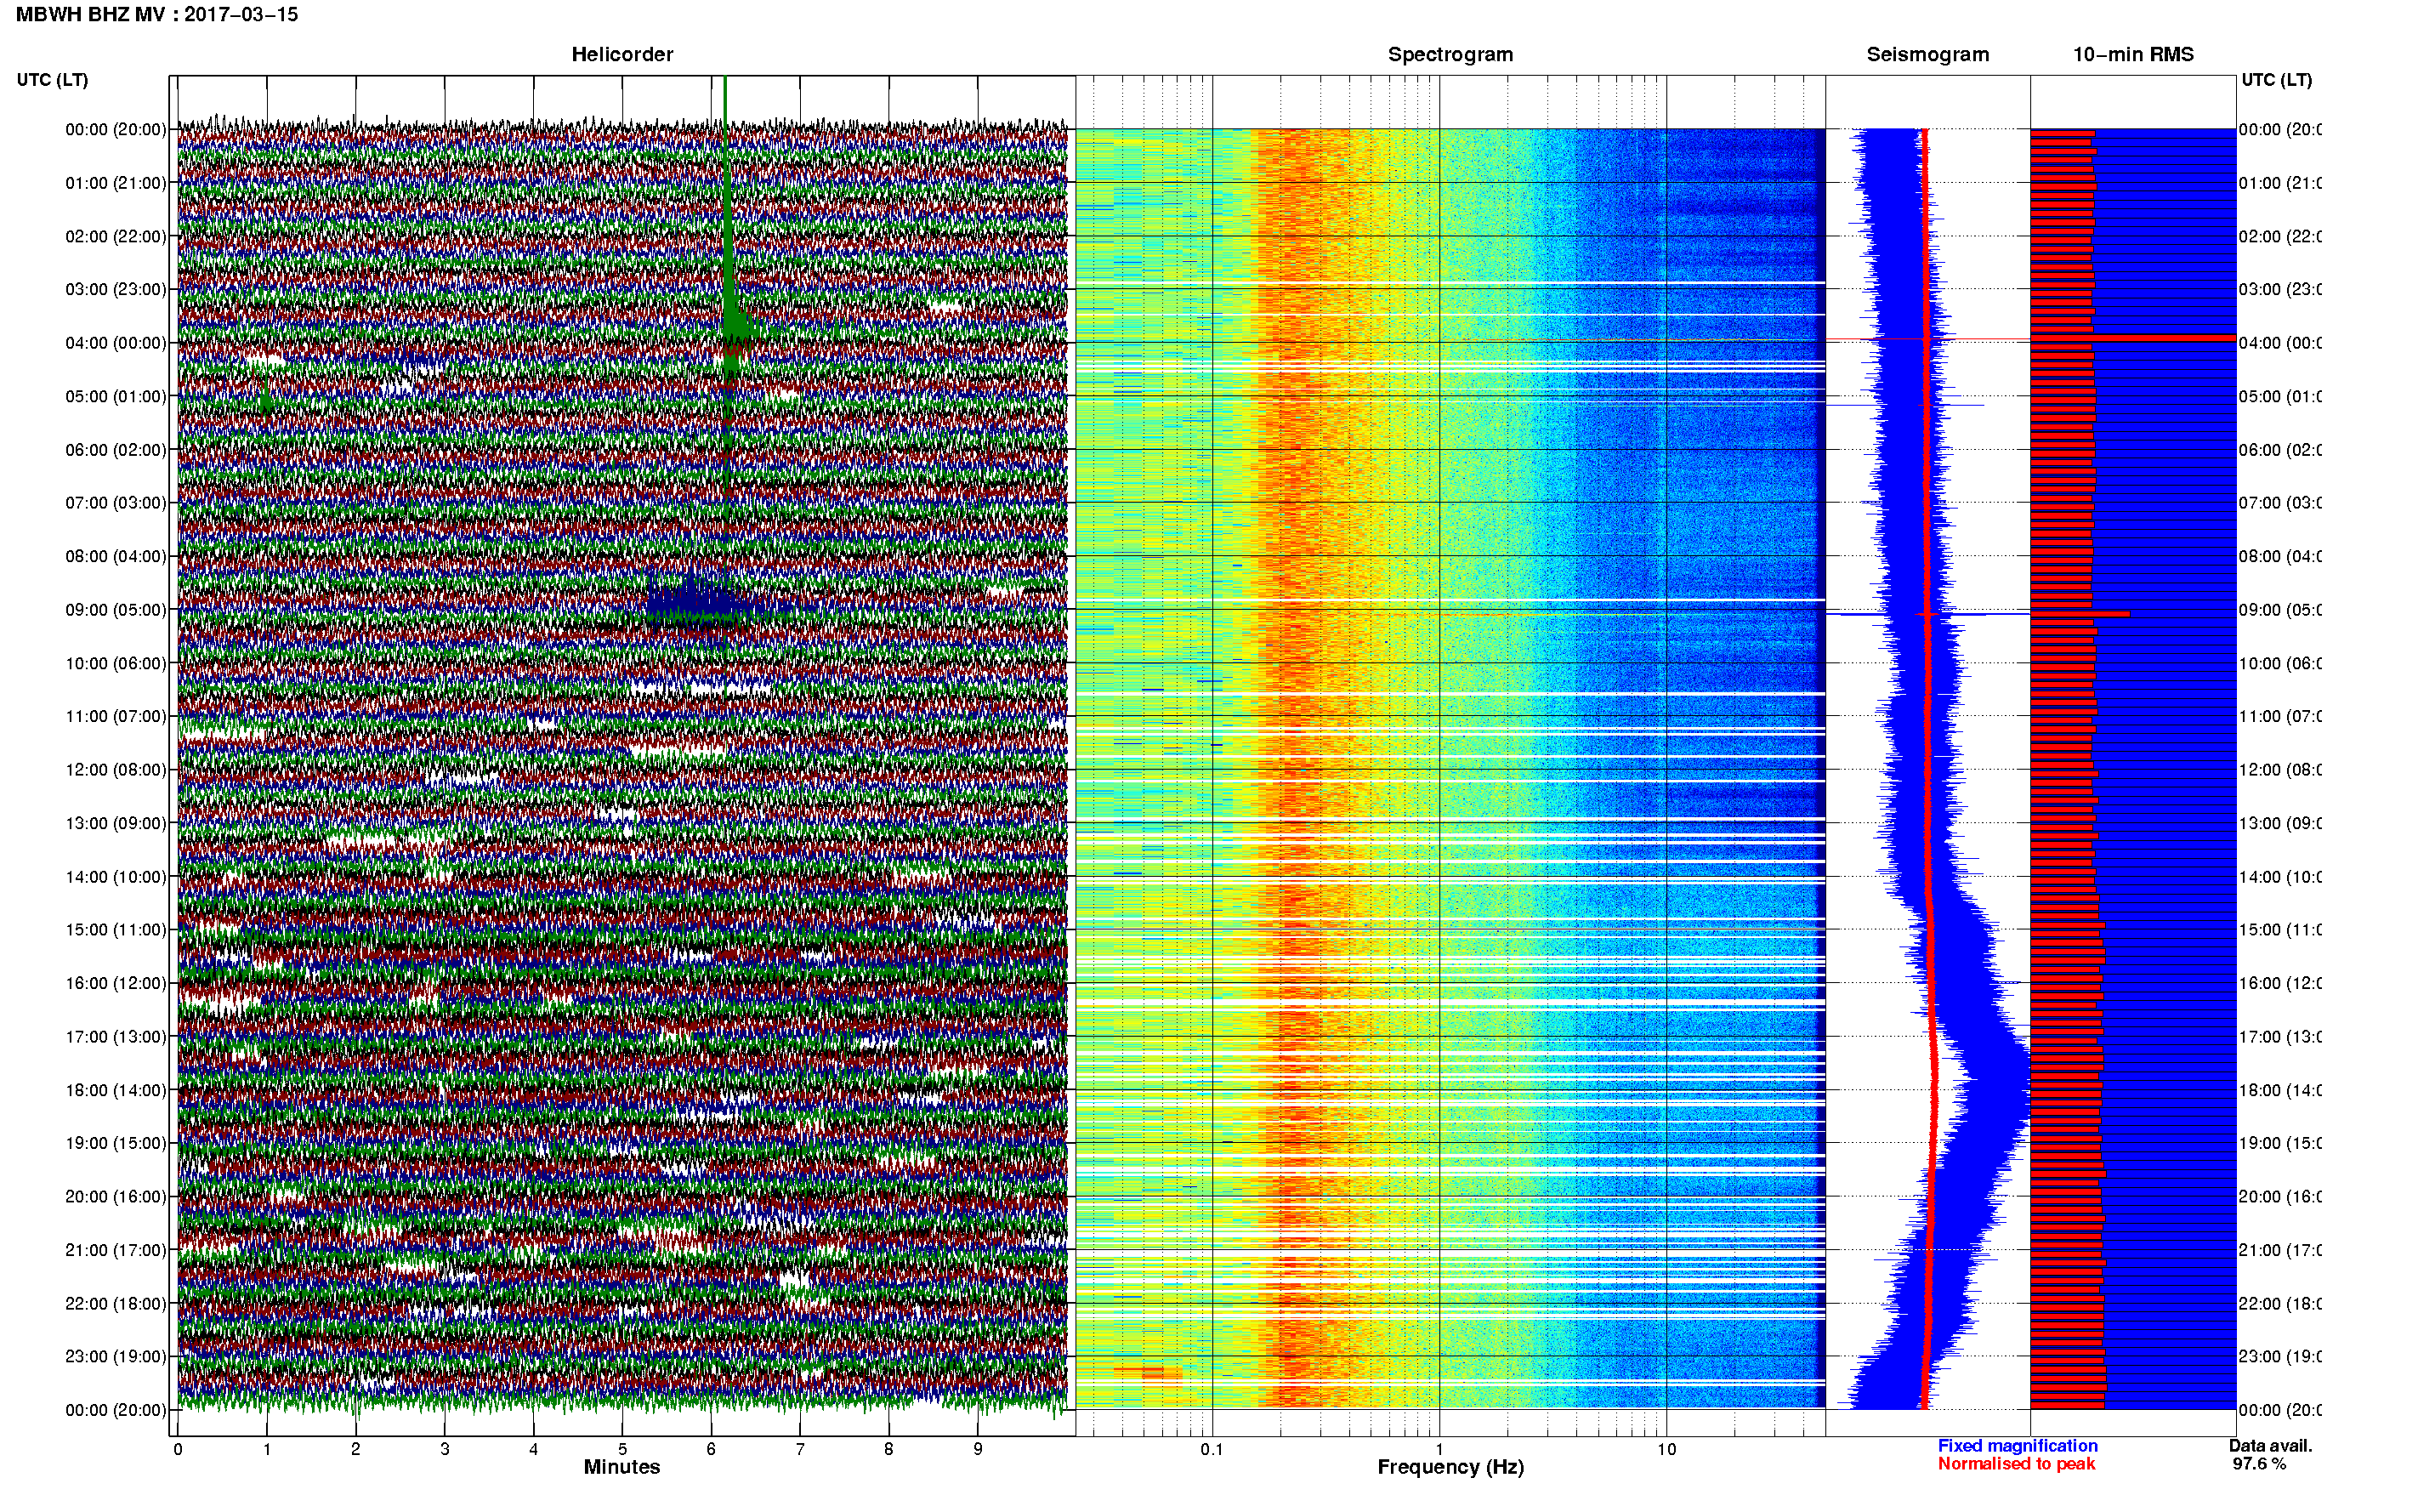Click the Frequency (Hz) axis label
This screenshot has width=2418, height=1512.
pyautogui.click(x=1450, y=1468)
